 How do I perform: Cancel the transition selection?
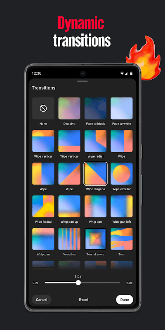coord(42,299)
